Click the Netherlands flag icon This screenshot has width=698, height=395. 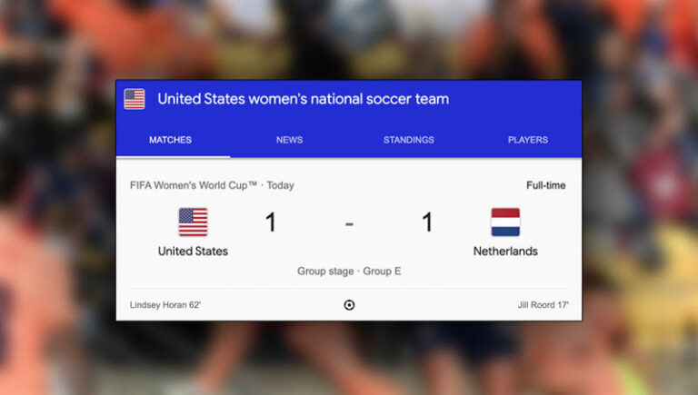coord(505,222)
